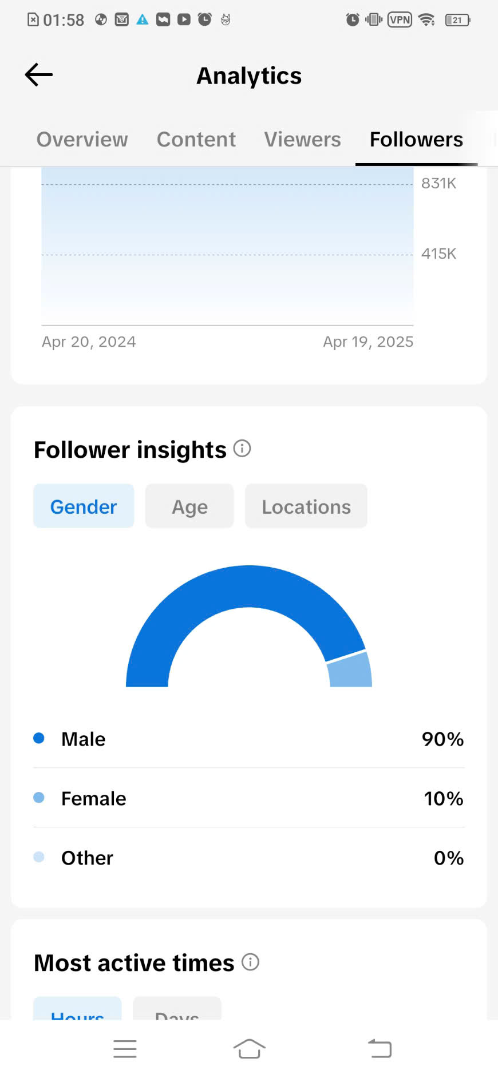Viewport: 498px width, 1078px height.
Task: Switch to the Overview tab
Action: pos(82,140)
